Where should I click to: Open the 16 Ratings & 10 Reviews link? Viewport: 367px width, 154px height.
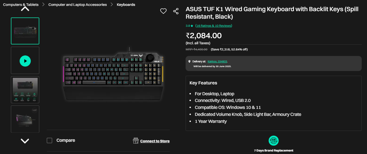click(214, 26)
